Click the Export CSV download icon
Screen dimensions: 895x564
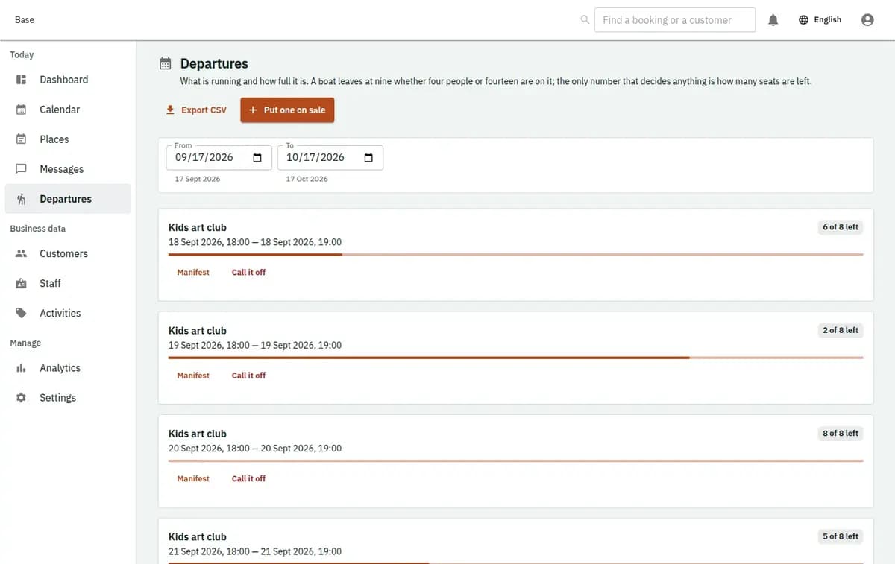[170, 110]
